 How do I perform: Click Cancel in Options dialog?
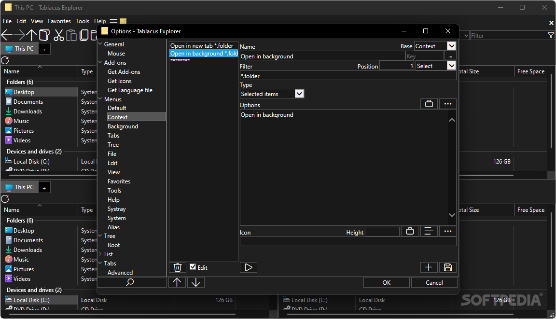pyautogui.click(x=434, y=282)
